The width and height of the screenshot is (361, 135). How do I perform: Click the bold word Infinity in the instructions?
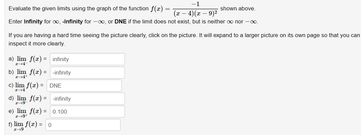pos(33,22)
